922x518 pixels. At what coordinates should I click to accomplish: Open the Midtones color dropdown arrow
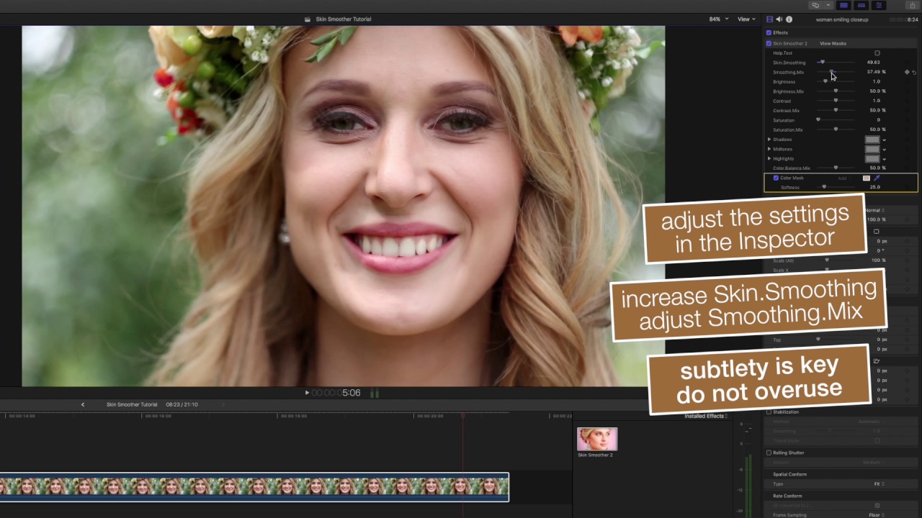click(x=885, y=149)
